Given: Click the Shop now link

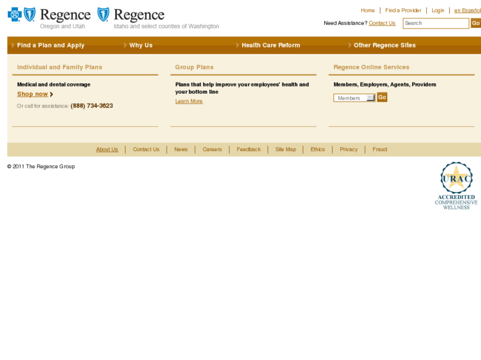Looking at the screenshot, I should (32, 94).
